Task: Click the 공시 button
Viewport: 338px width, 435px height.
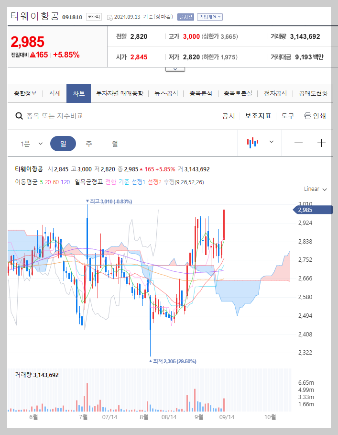Action: coord(229,116)
